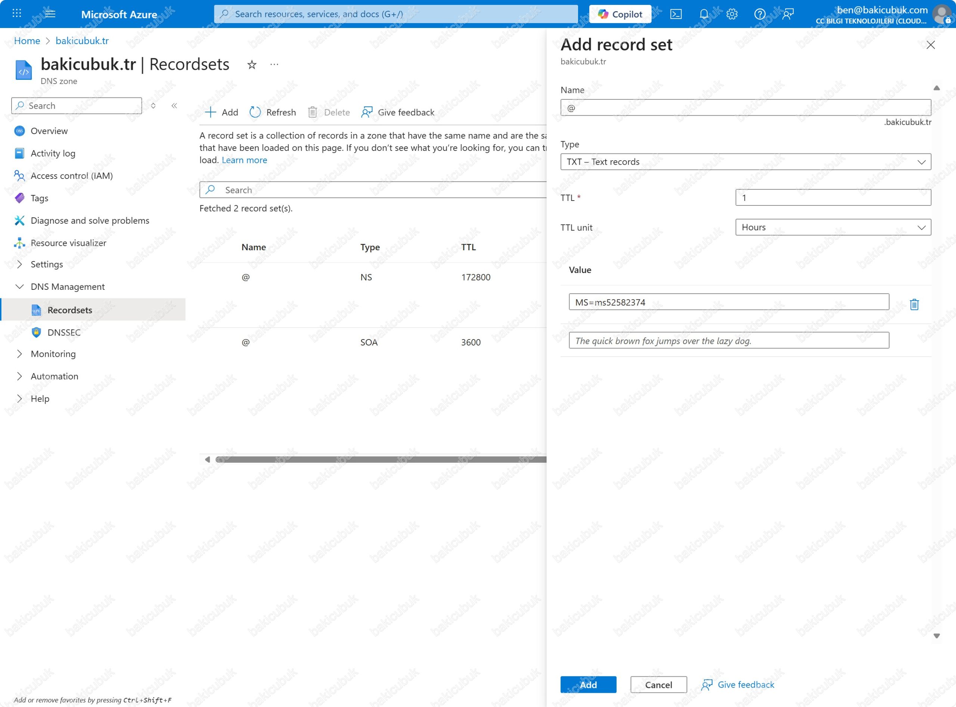The height and width of the screenshot is (707, 956).
Task: Open Diagnose and solve problems
Action: pos(90,220)
